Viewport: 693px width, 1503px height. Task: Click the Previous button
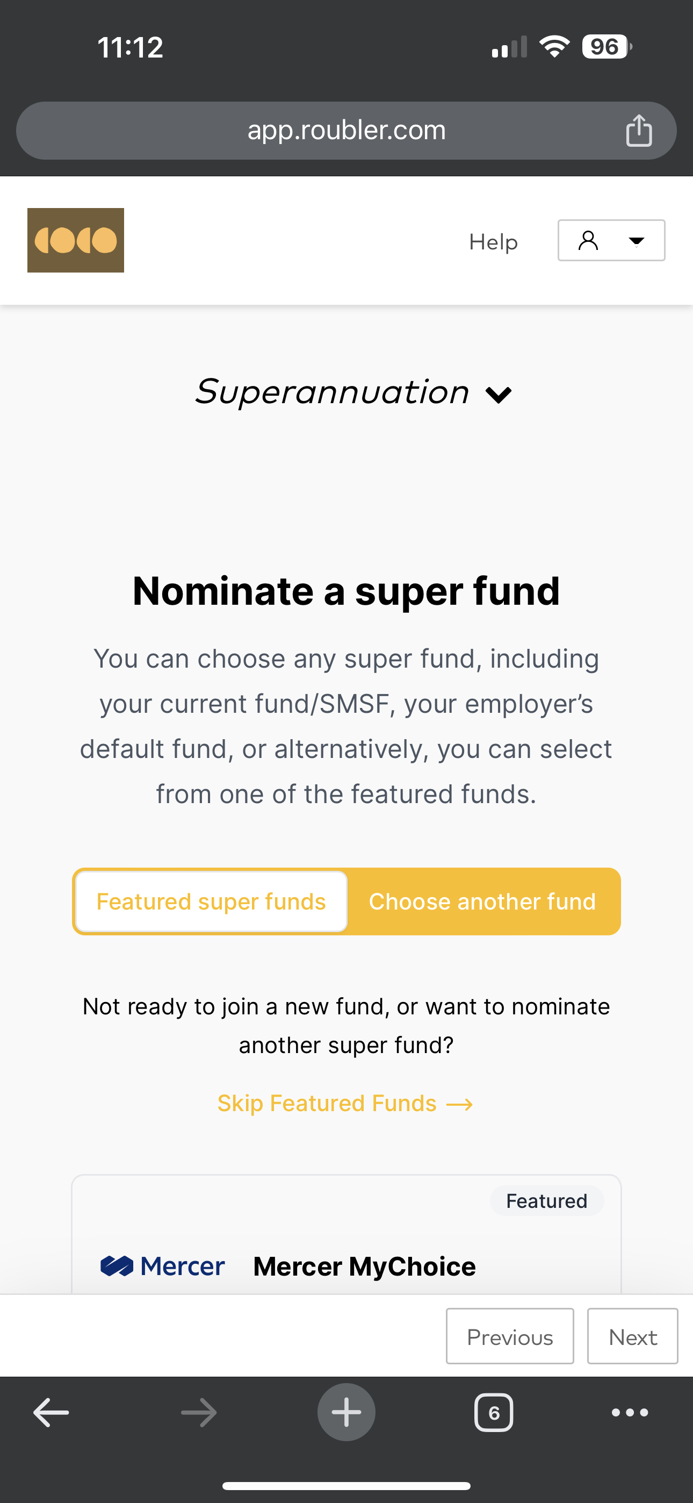pos(510,1336)
